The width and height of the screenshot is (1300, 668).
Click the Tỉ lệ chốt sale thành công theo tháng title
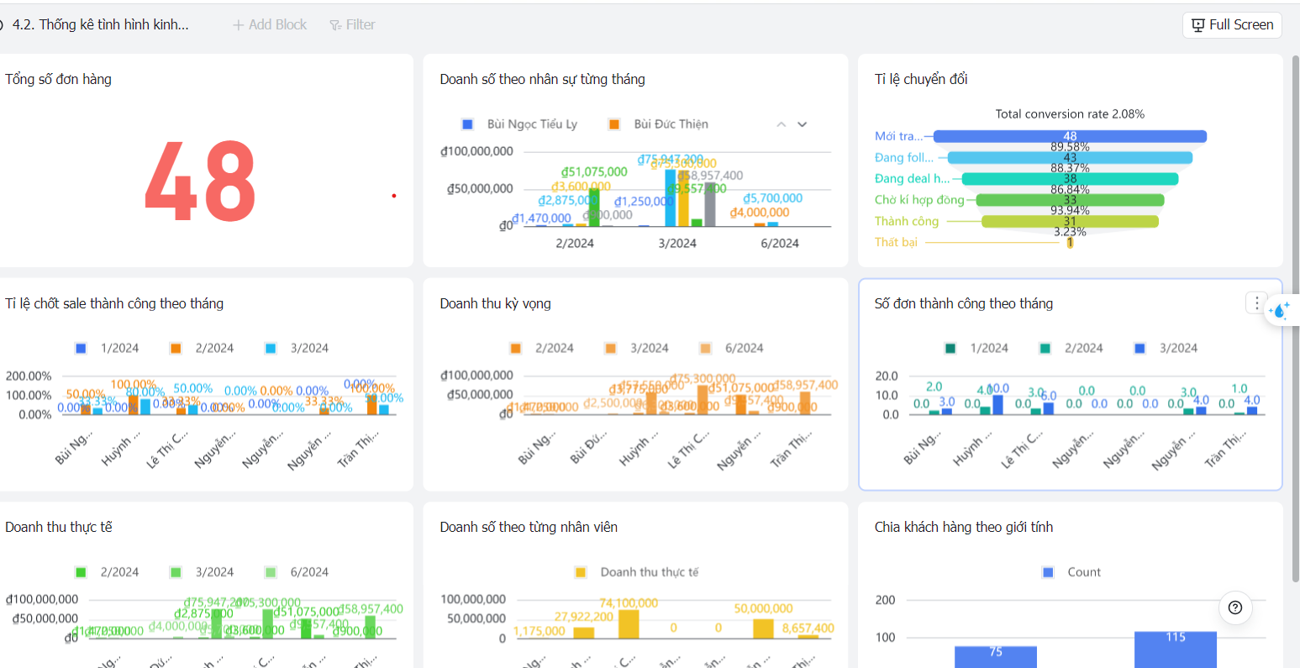[114, 303]
